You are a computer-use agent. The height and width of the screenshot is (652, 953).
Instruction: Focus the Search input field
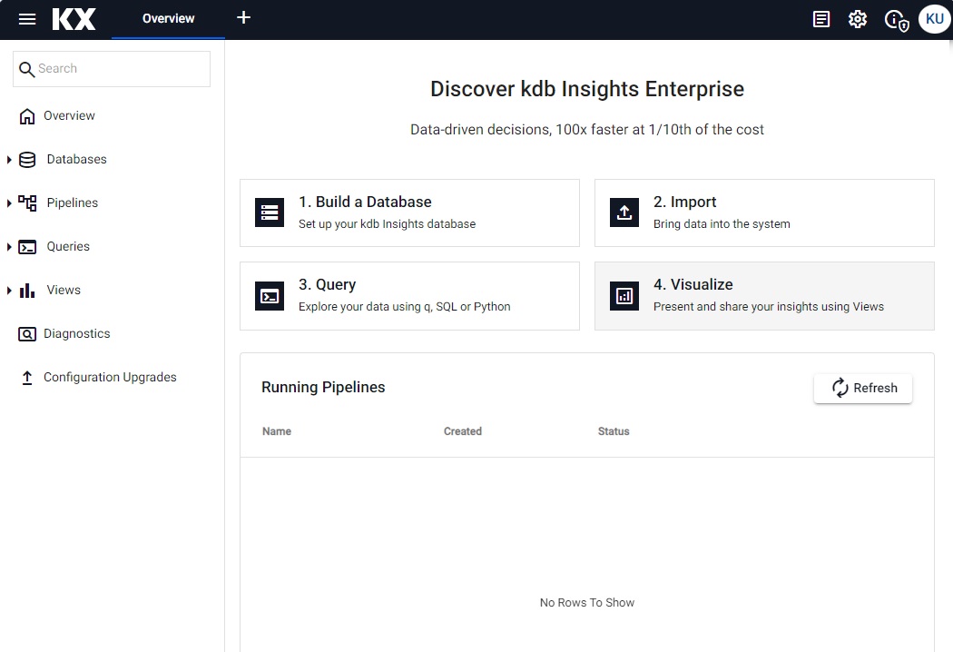pos(112,69)
